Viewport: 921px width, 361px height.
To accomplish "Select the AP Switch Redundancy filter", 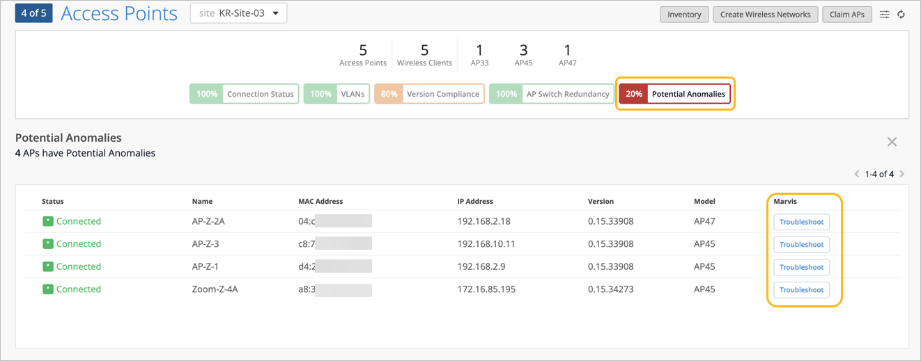I will pyautogui.click(x=550, y=94).
